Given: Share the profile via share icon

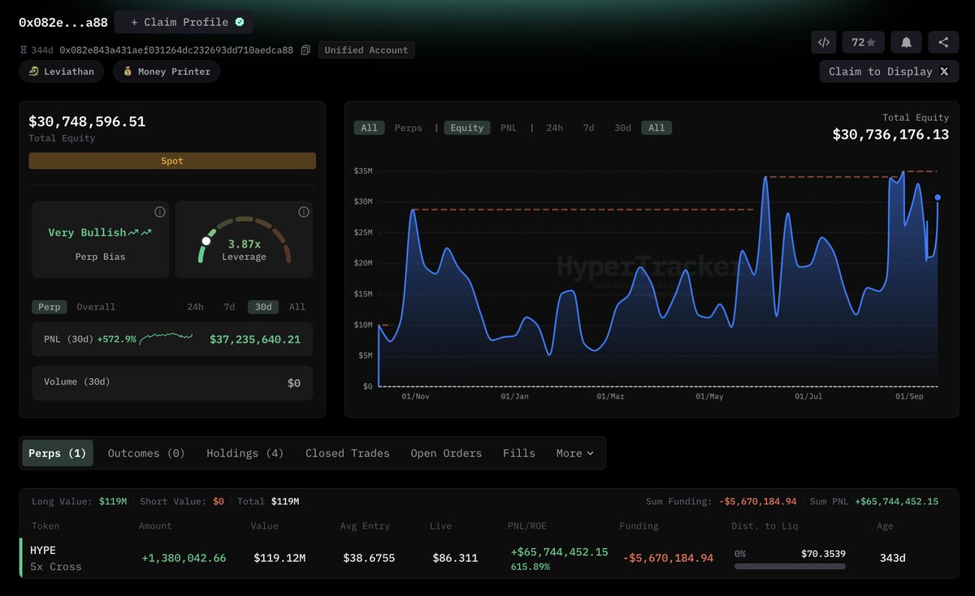Looking at the screenshot, I should pos(943,42).
